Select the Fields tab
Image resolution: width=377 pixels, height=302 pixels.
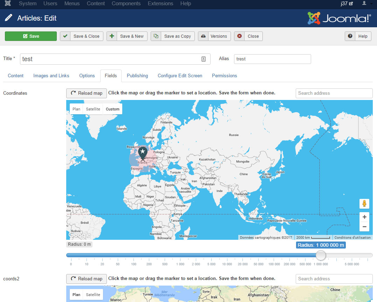[x=111, y=76]
